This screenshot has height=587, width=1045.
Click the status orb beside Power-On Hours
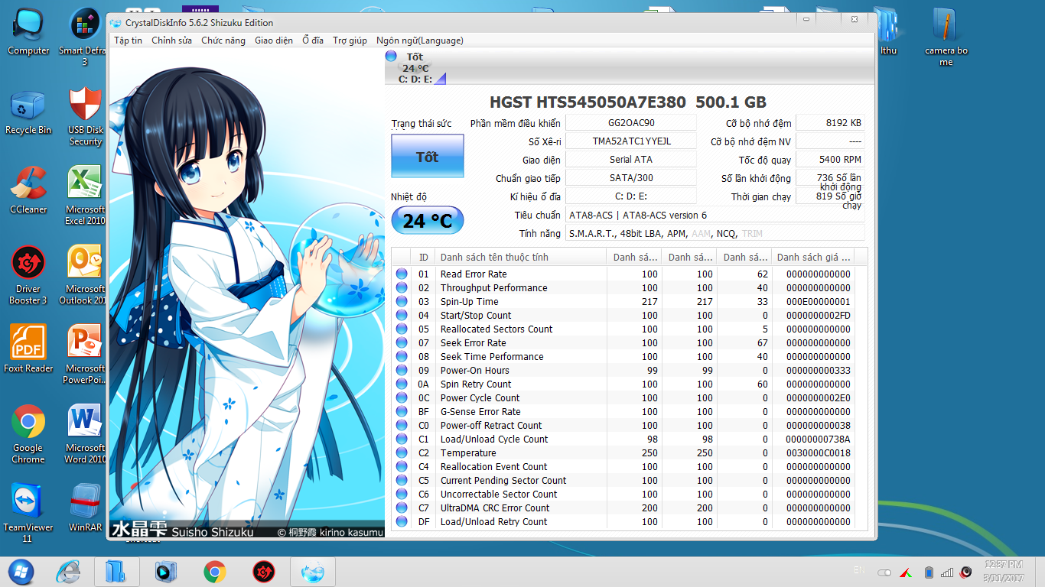click(402, 370)
